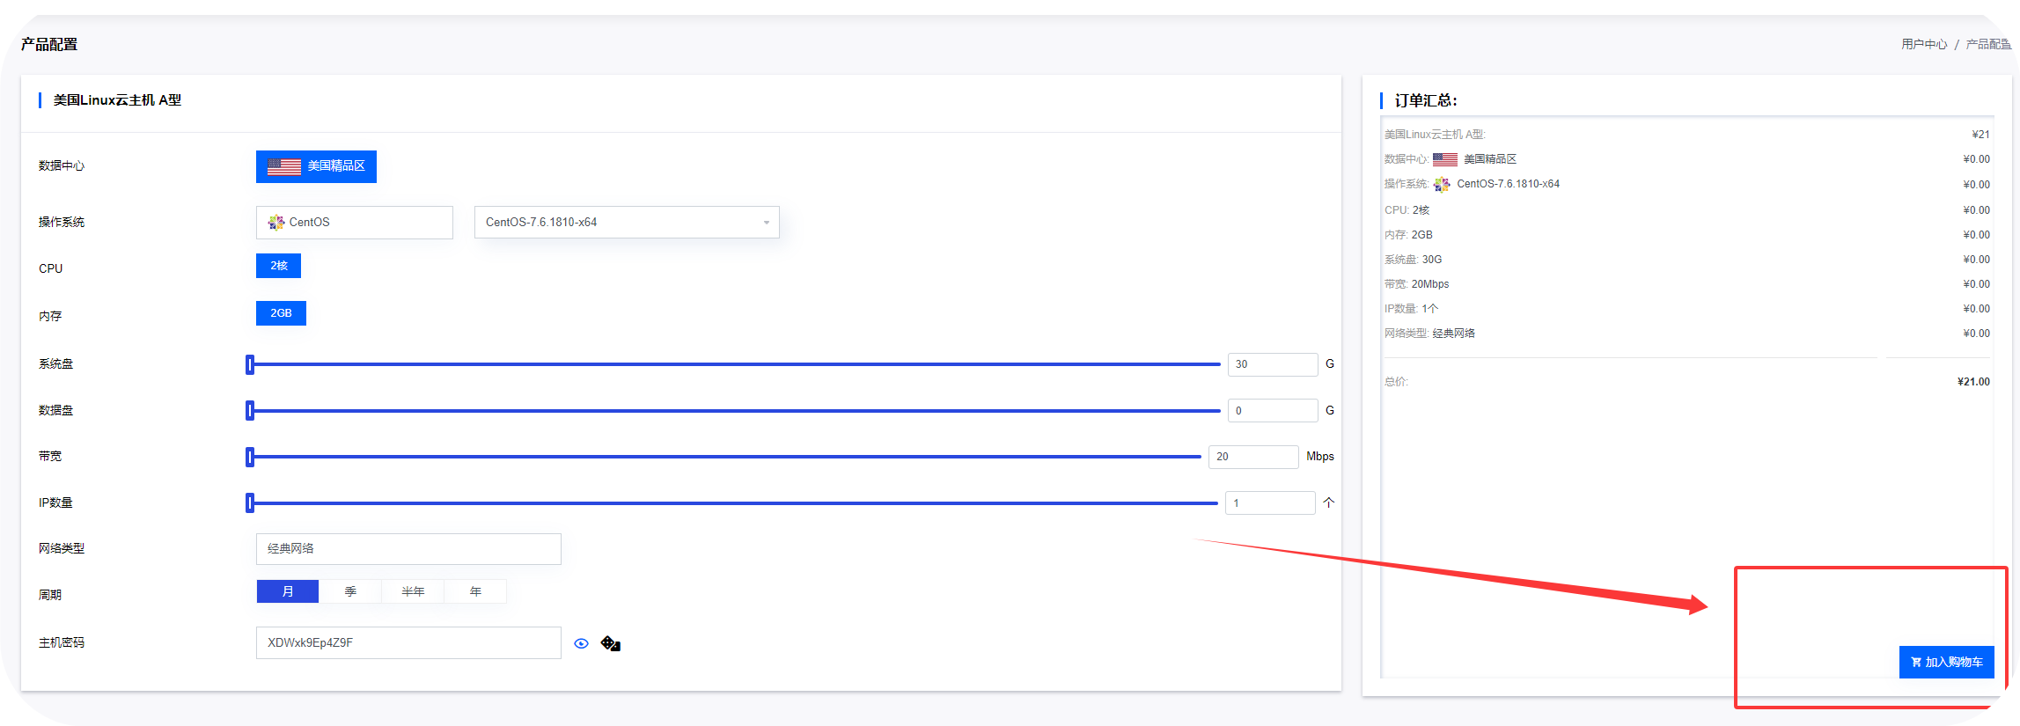Click the 数据盘 size input field
The image size is (2020, 726).
pyautogui.click(x=1272, y=411)
